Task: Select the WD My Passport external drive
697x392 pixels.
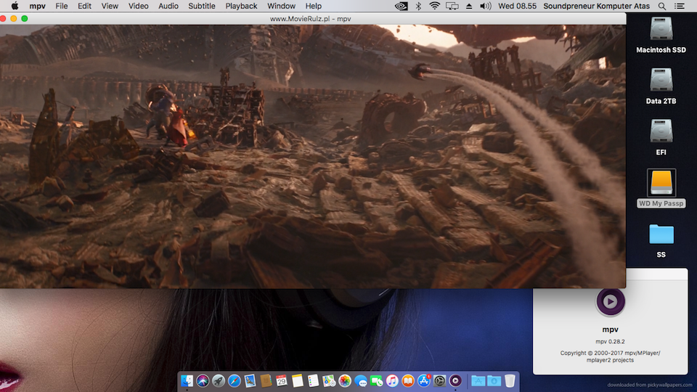Action: click(661, 183)
